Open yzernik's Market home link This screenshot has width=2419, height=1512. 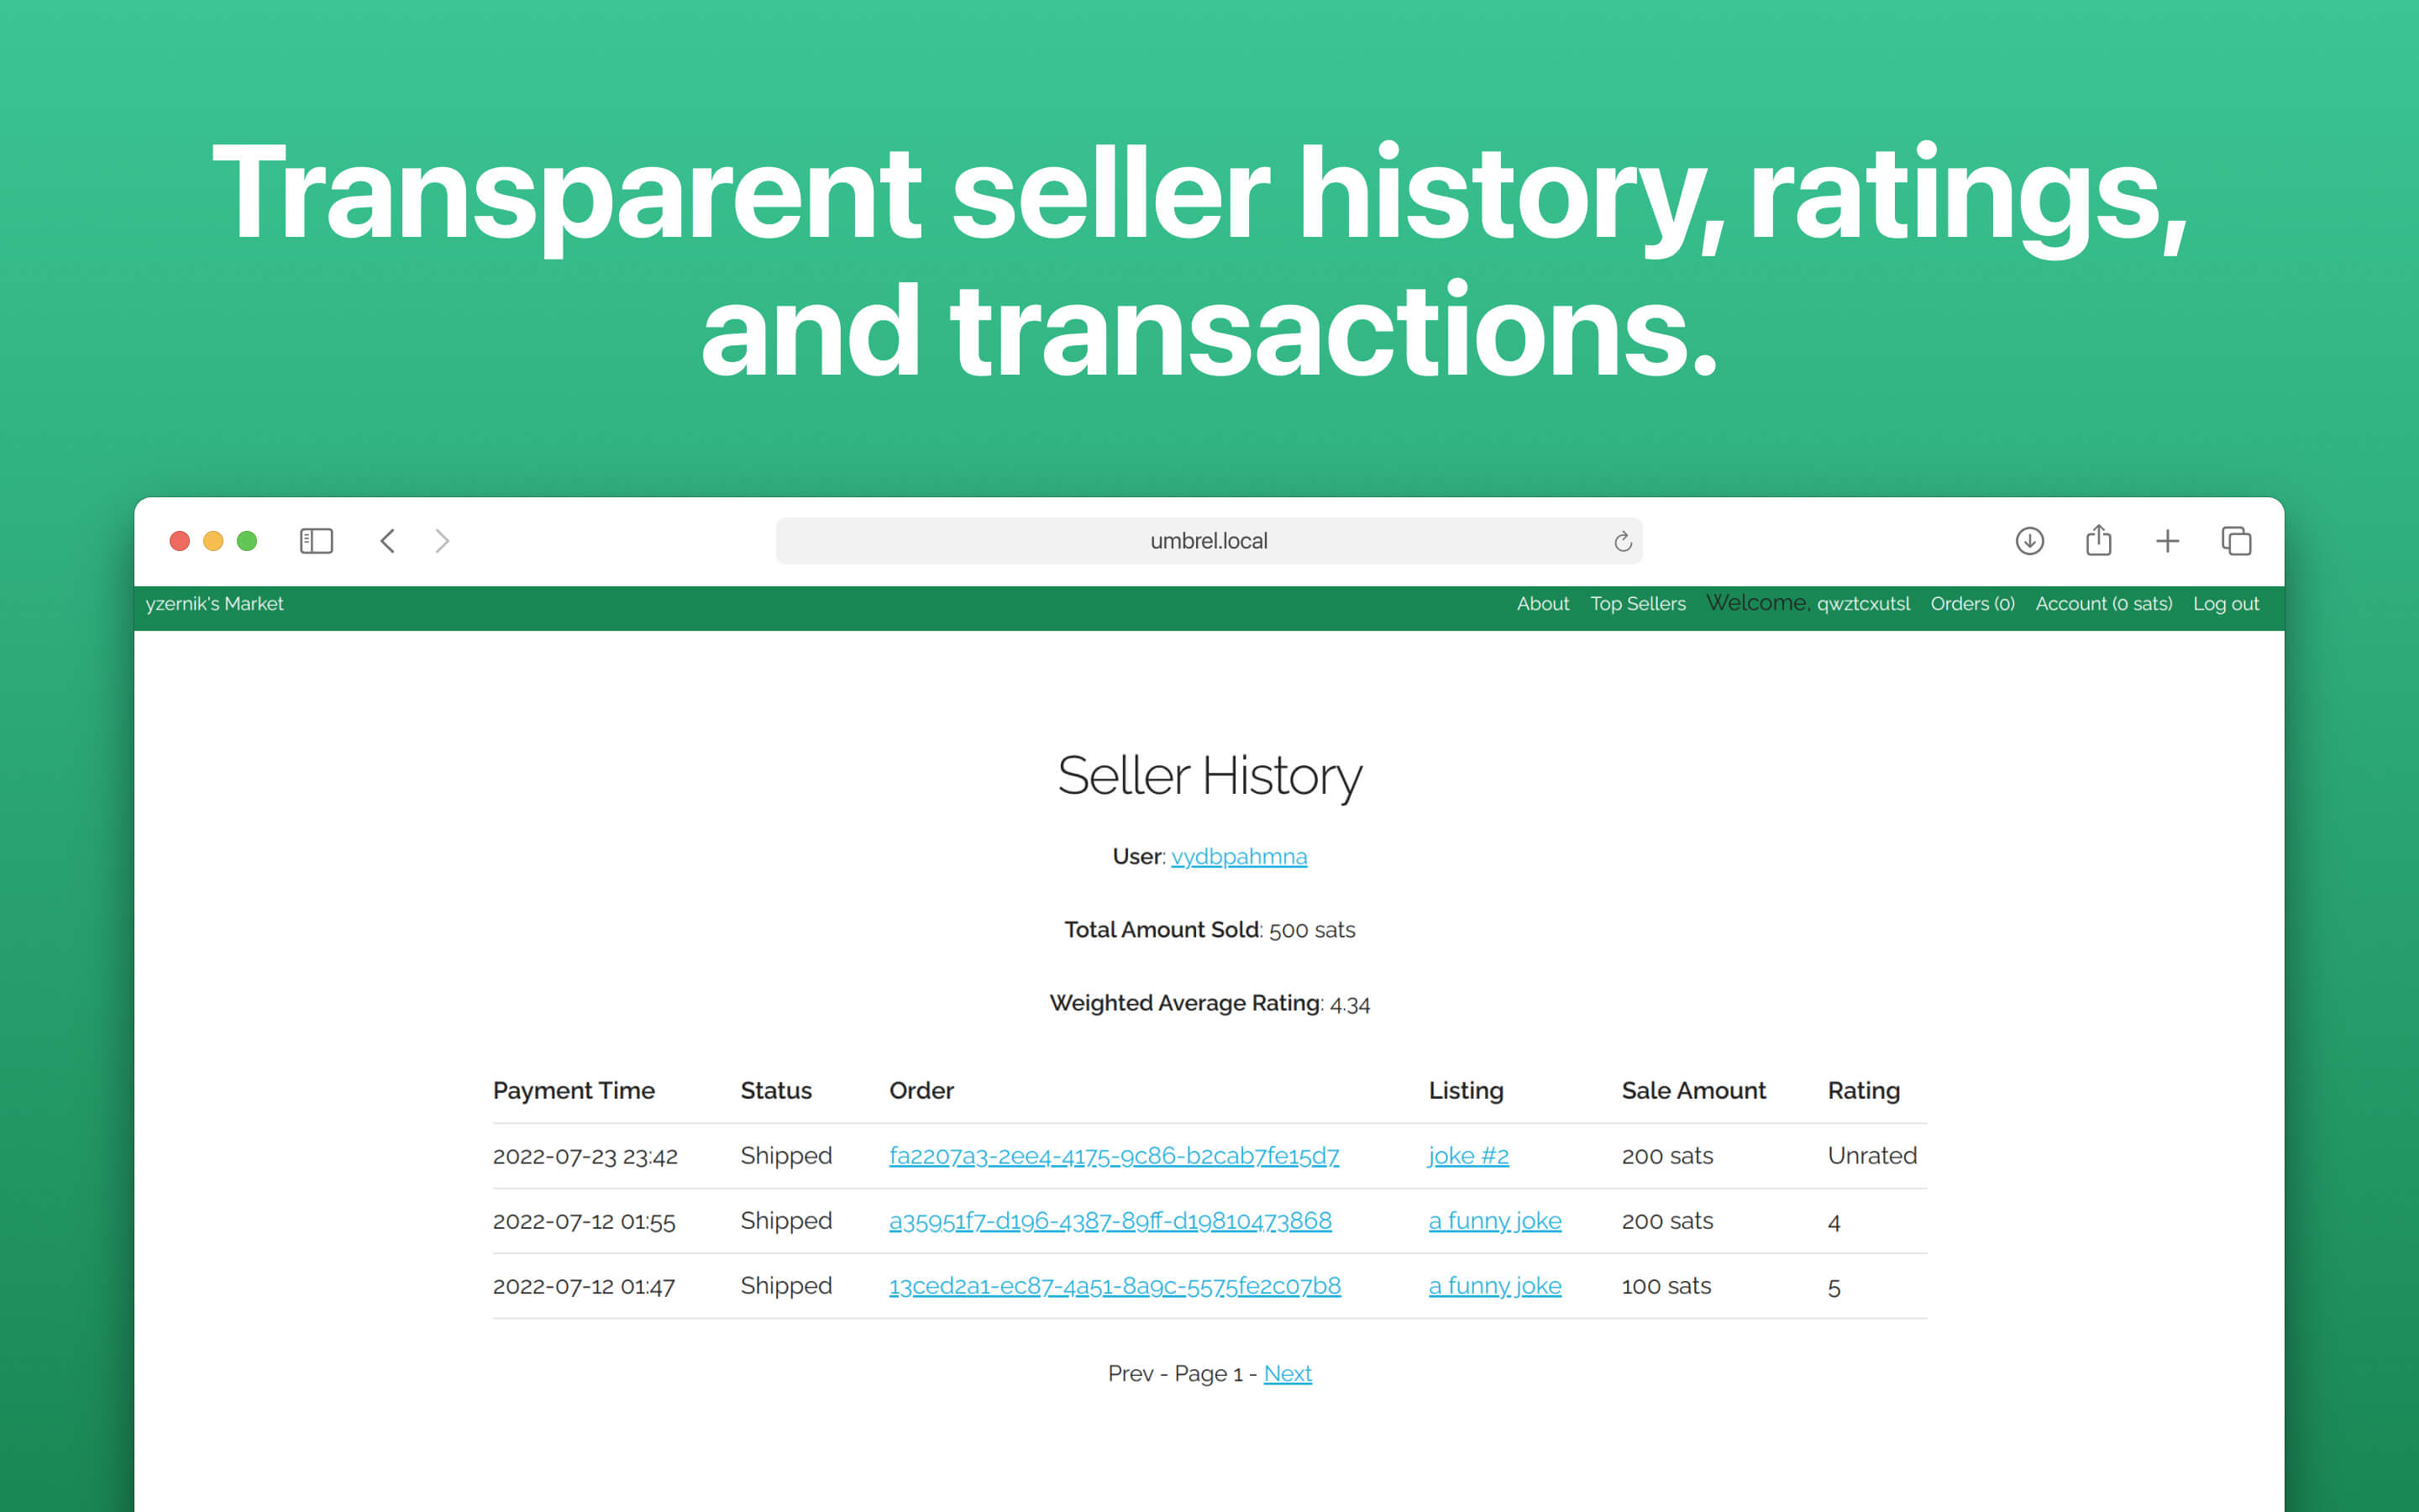point(215,604)
